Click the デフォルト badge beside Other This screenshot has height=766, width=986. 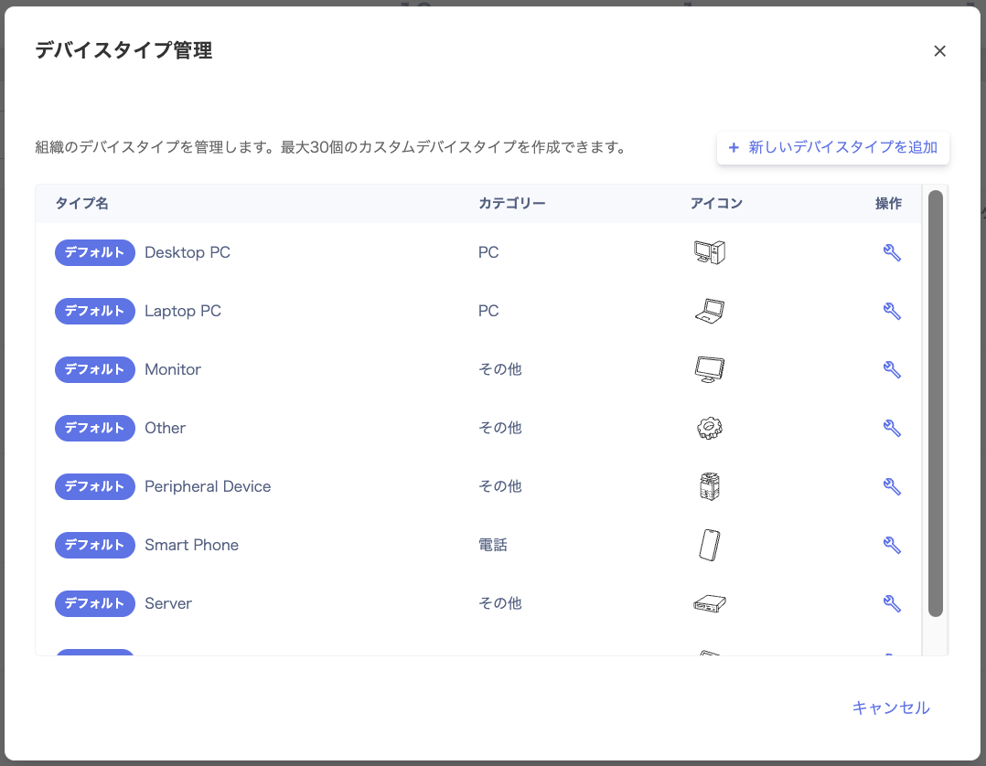click(95, 428)
